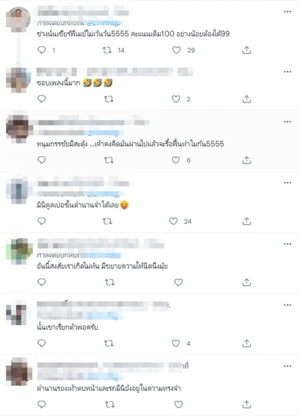Open the avatar of the first commenter
The image size is (299, 416).
pyautogui.click(x=18, y=19)
